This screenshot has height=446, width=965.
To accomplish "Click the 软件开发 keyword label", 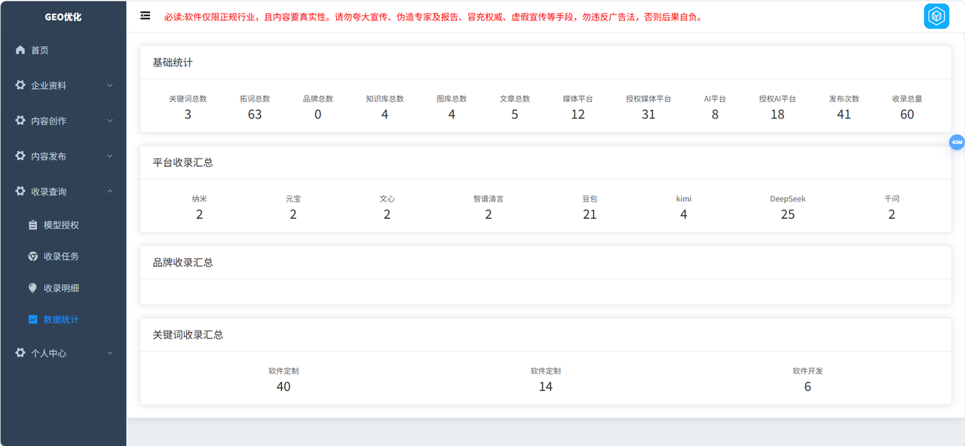I will click(807, 371).
